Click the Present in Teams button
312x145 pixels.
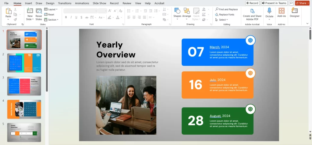(274, 3)
